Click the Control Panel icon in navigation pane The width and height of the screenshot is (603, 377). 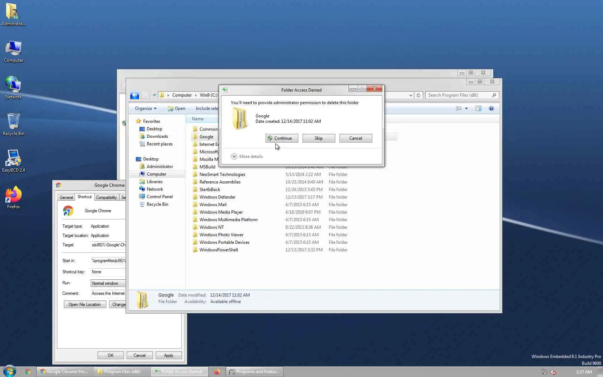(142, 197)
